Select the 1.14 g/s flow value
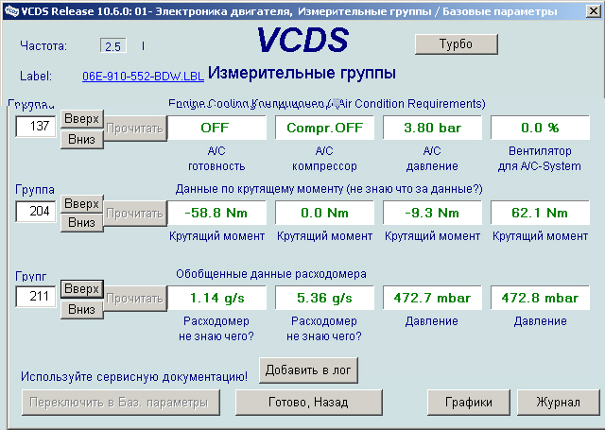Image resolution: width=605 pixels, height=430 pixels. (x=216, y=298)
